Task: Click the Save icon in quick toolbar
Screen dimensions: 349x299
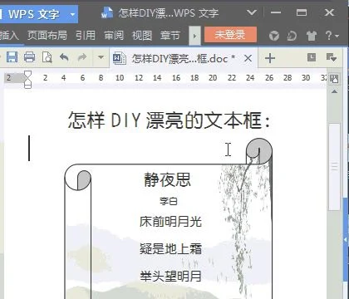Action: 12,57
